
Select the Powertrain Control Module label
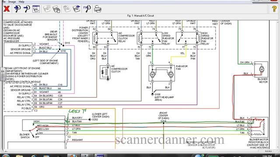[22, 82]
